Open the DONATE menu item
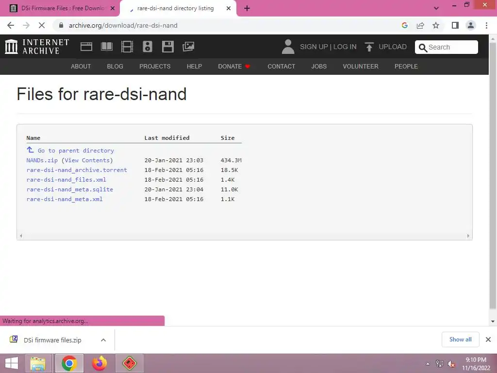 pyautogui.click(x=234, y=66)
